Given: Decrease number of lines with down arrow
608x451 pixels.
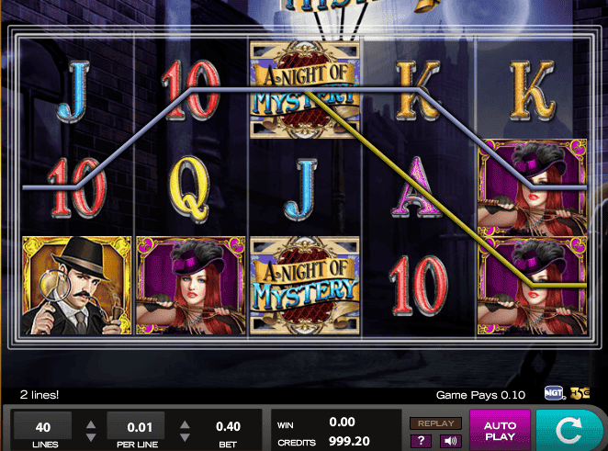Looking at the screenshot, I should (91, 437).
